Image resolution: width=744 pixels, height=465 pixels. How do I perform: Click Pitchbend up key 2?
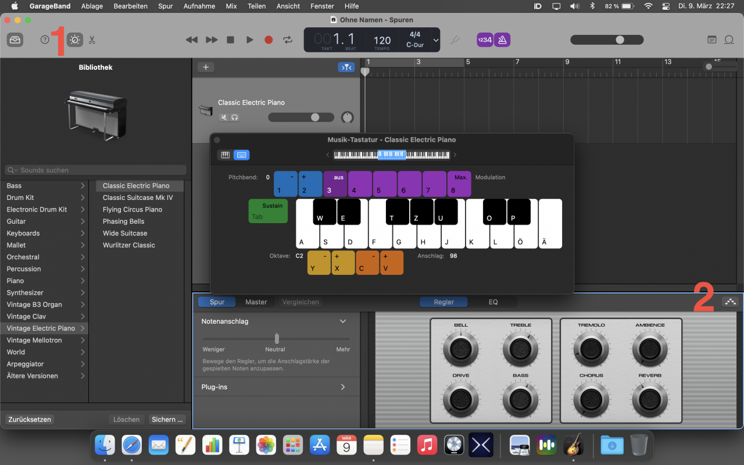point(310,184)
